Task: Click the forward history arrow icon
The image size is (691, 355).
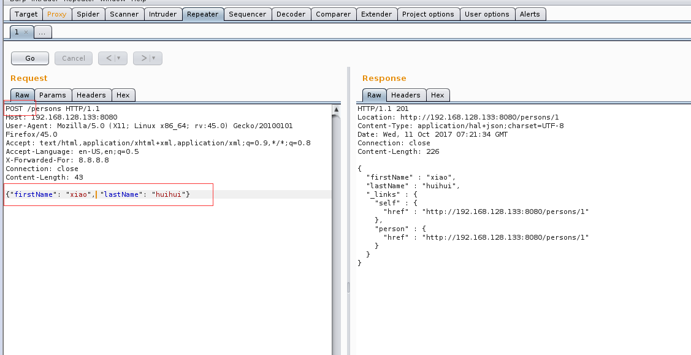Action: tap(143, 58)
